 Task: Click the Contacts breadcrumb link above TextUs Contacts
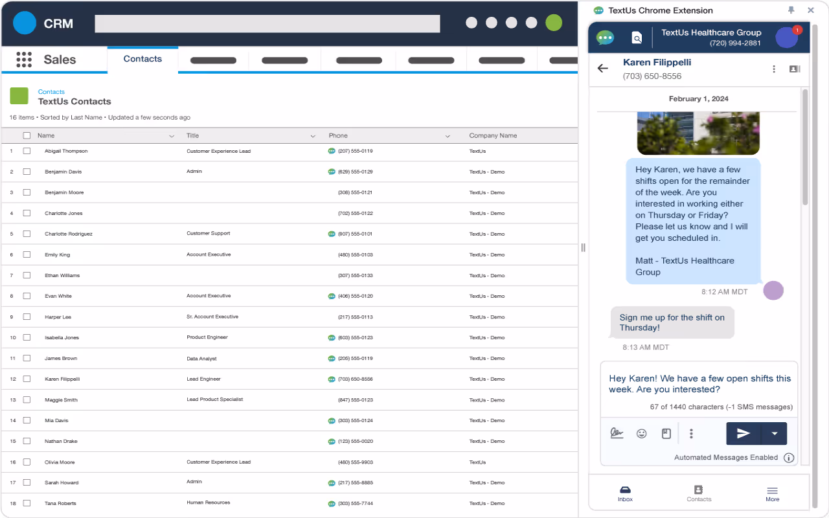(x=51, y=91)
